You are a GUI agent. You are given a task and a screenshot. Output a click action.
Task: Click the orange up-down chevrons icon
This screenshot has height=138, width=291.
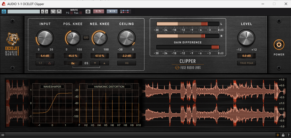(278, 135)
